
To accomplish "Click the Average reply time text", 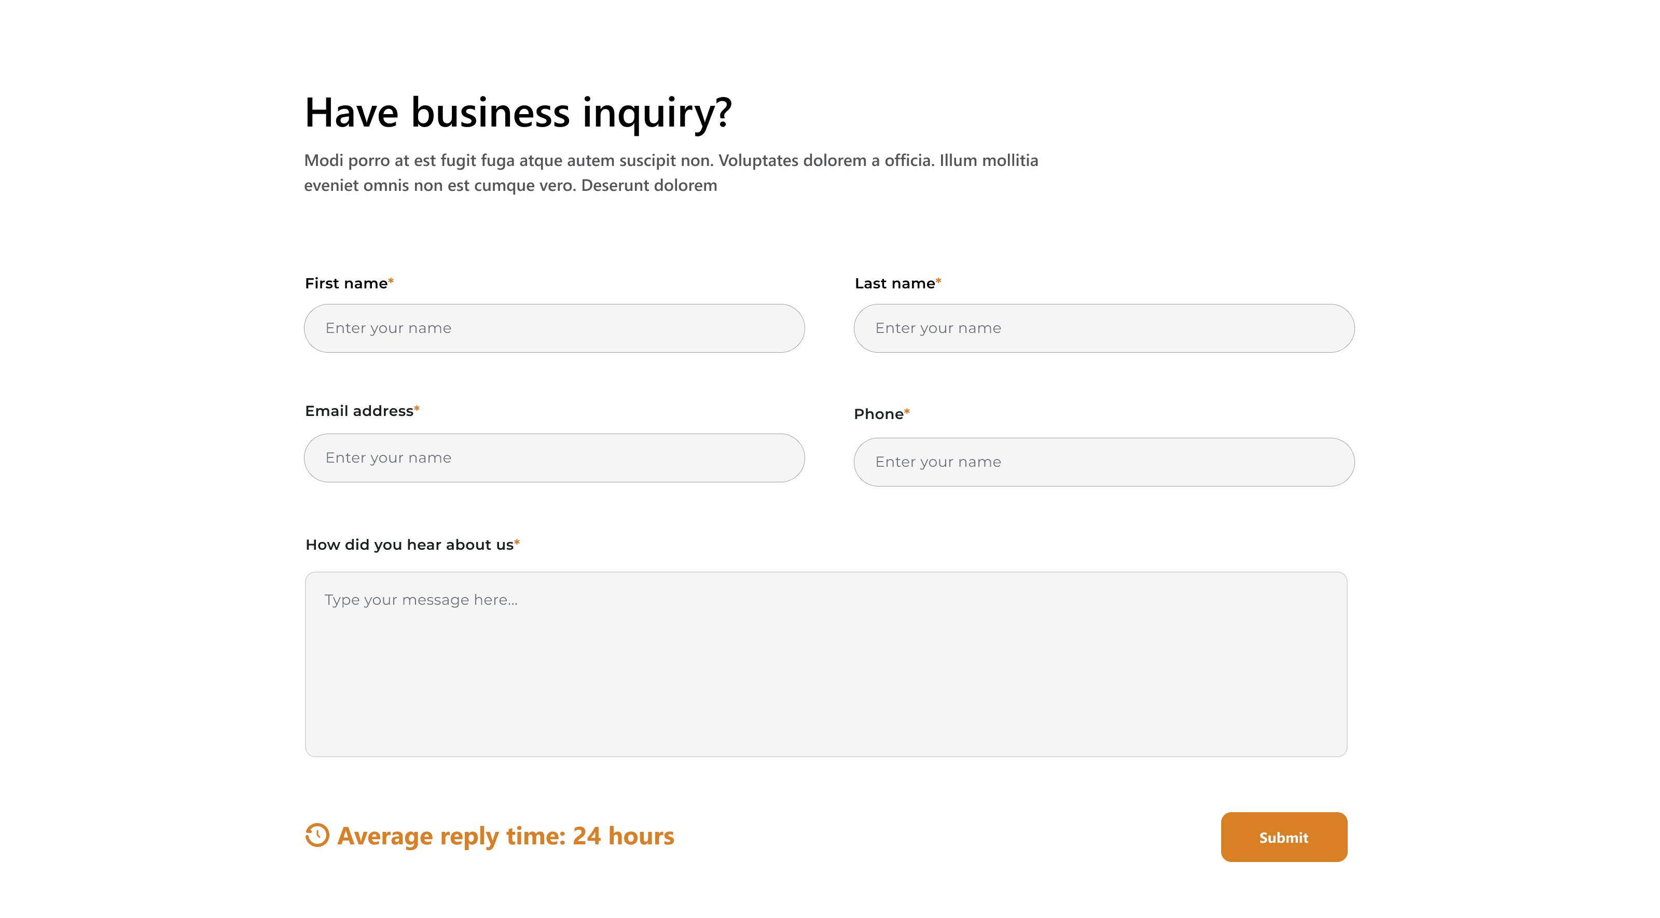I will pyautogui.click(x=505, y=836).
